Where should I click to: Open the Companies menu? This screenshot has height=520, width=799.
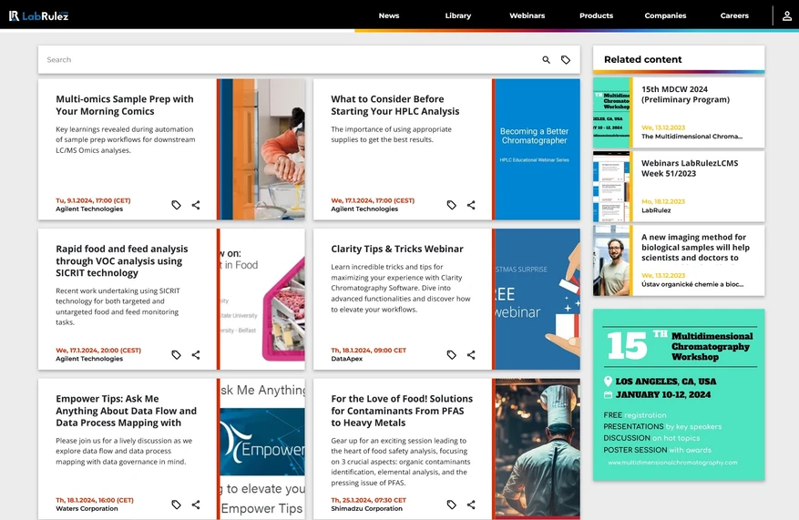[665, 15]
